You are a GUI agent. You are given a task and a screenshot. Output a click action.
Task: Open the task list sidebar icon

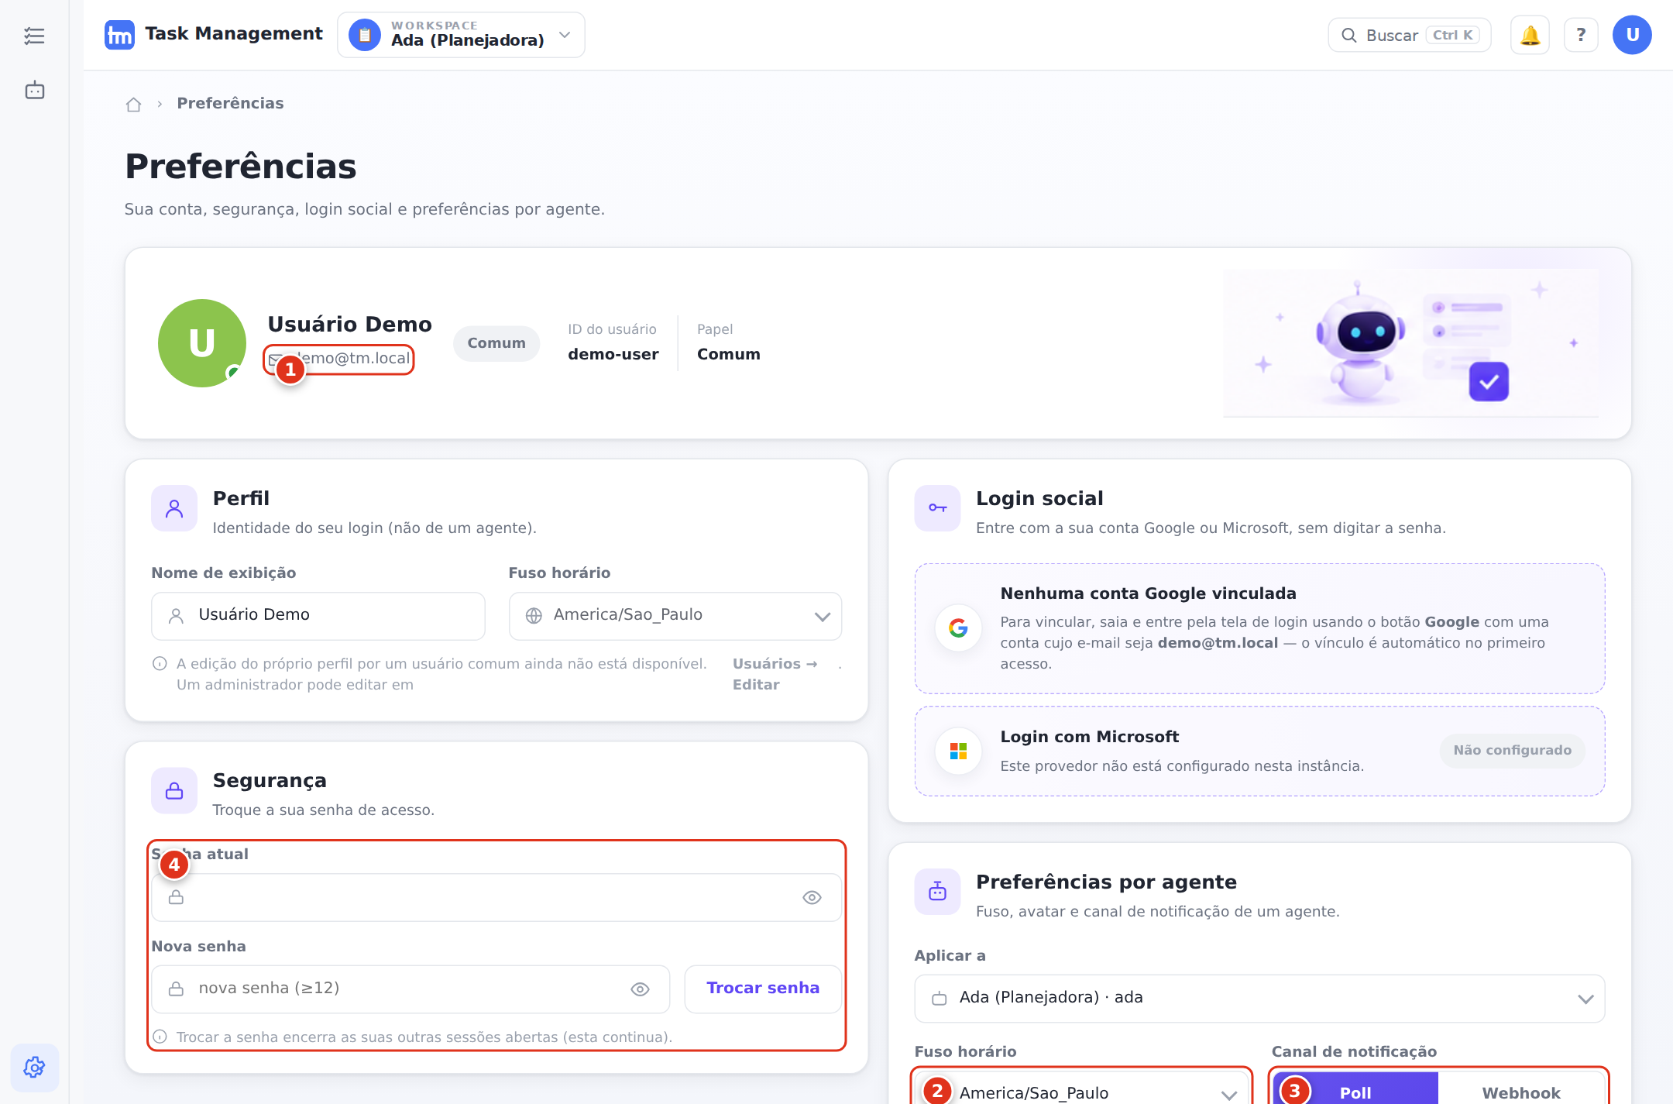[x=34, y=36]
